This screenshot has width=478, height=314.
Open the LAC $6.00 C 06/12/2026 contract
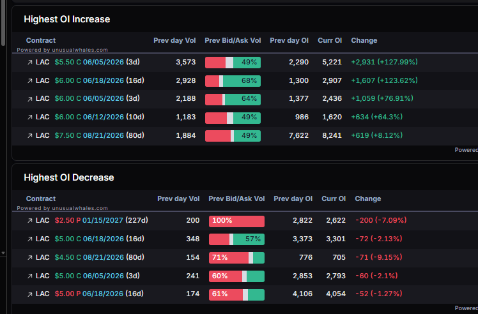[x=90, y=117]
